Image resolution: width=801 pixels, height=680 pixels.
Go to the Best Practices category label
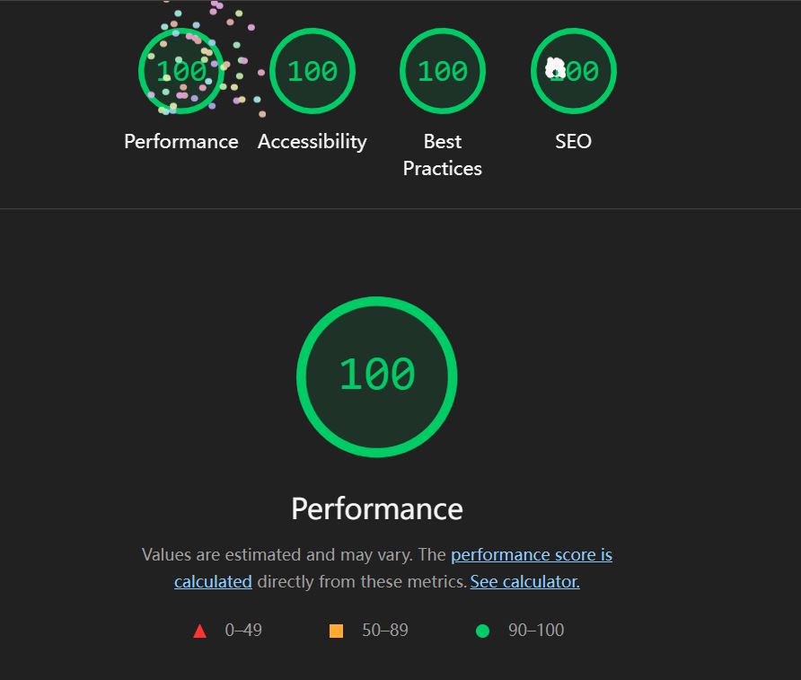pyautogui.click(x=443, y=155)
